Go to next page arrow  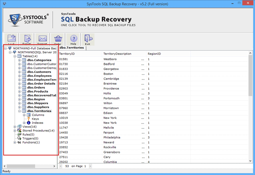90,166
